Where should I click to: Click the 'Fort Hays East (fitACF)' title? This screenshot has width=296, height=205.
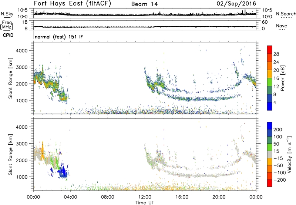72,4
